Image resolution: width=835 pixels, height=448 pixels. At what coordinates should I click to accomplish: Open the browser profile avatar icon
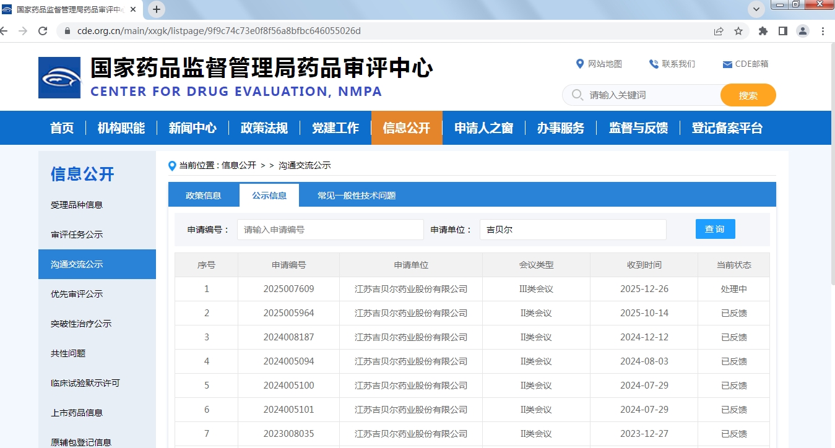tap(803, 31)
